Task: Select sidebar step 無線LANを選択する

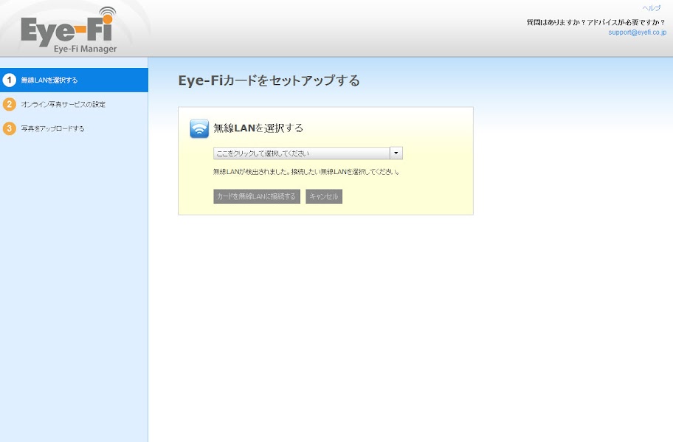Action: (49, 80)
